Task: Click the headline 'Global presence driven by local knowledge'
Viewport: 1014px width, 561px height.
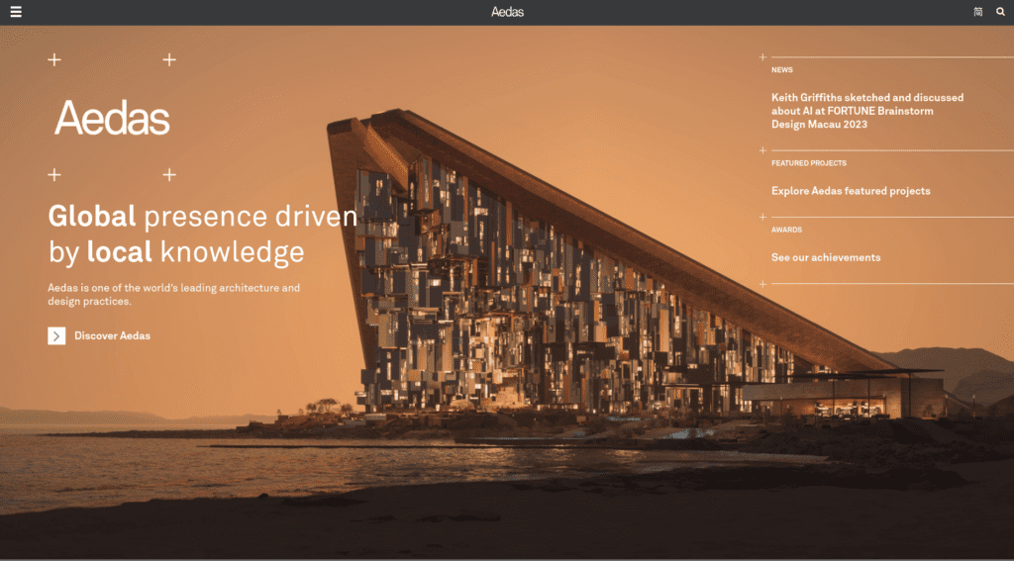Action: click(203, 234)
